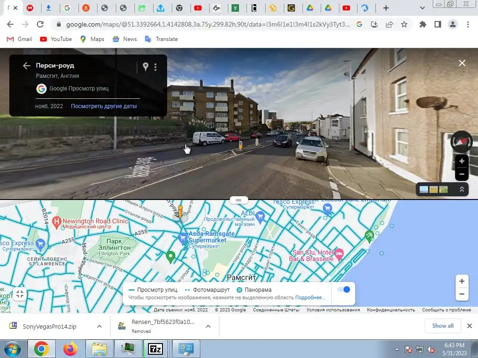
Task: Open the YouTube bookmark
Action: coord(56,39)
